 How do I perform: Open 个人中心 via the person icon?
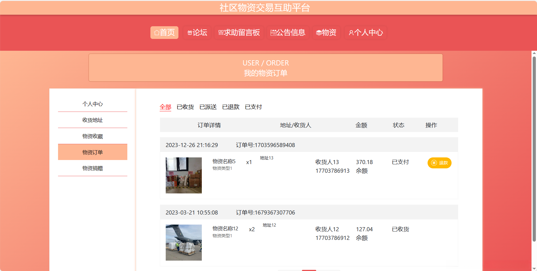[351, 33]
